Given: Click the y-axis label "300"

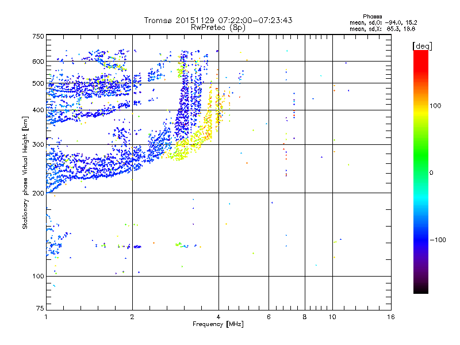Looking at the screenshot, I should (x=38, y=144).
